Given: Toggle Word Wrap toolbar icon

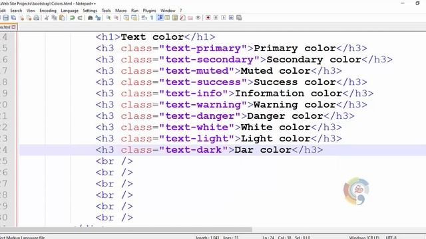Looking at the screenshot, I should coord(144,18).
